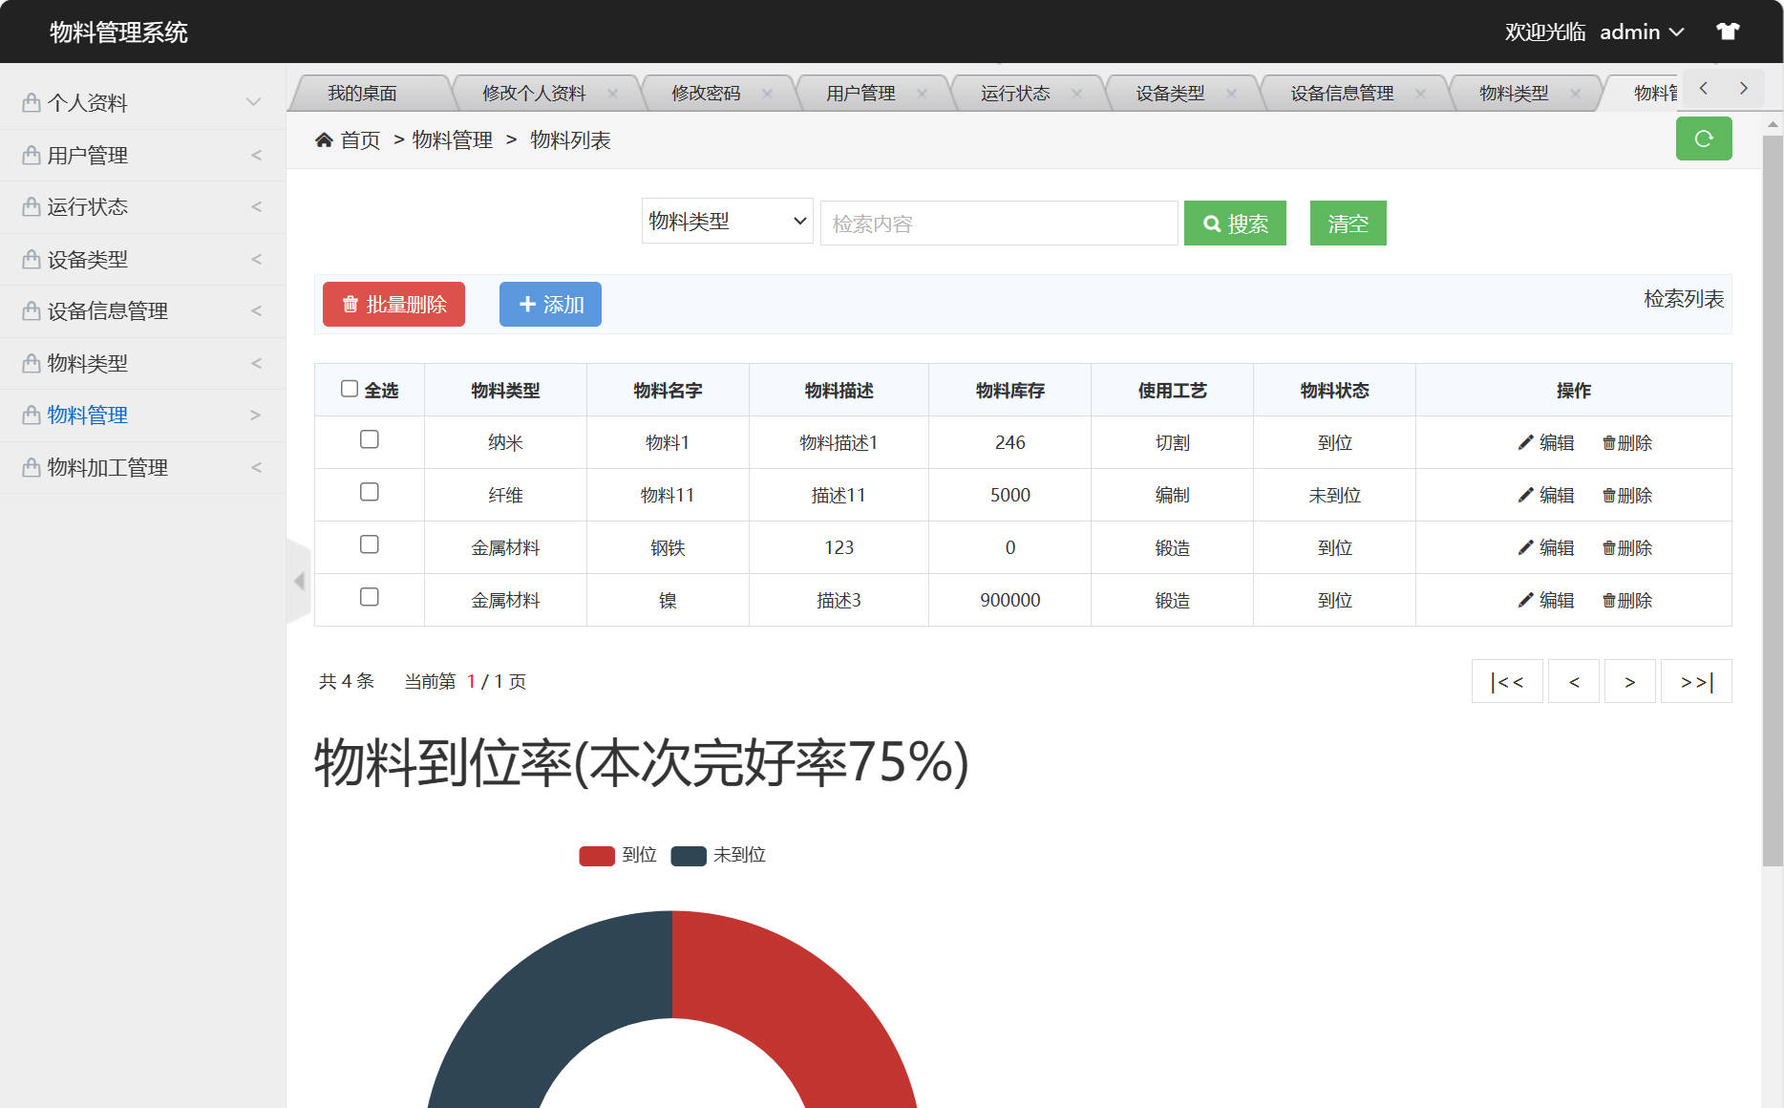Viewport: 1784px width, 1108px height.
Task: Click the 添加 button
Action: (x=550, y=304)
